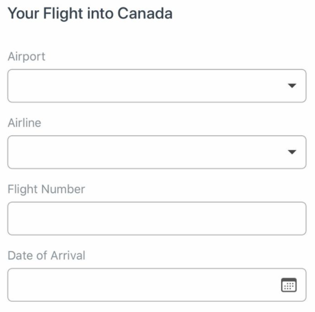Click the Flight Number label
Viewport: 315px width, 312px height.
[46, 189]
